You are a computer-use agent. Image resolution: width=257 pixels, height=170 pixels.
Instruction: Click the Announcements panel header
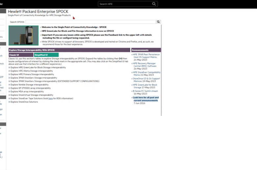(146, 50)
